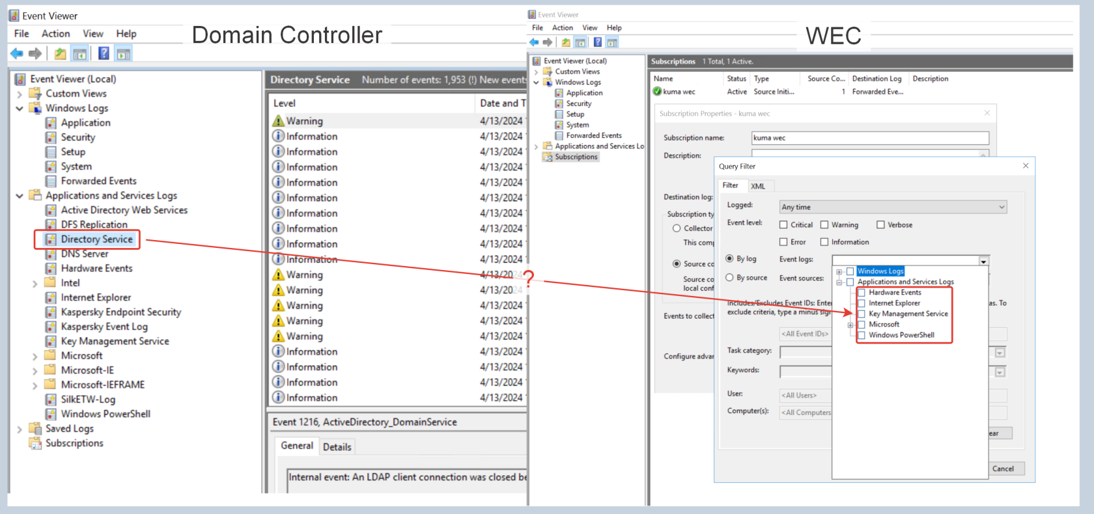Screen dimensions: 1094x514
Task: Open the Logged Any time dropdown
Action: 893,207
